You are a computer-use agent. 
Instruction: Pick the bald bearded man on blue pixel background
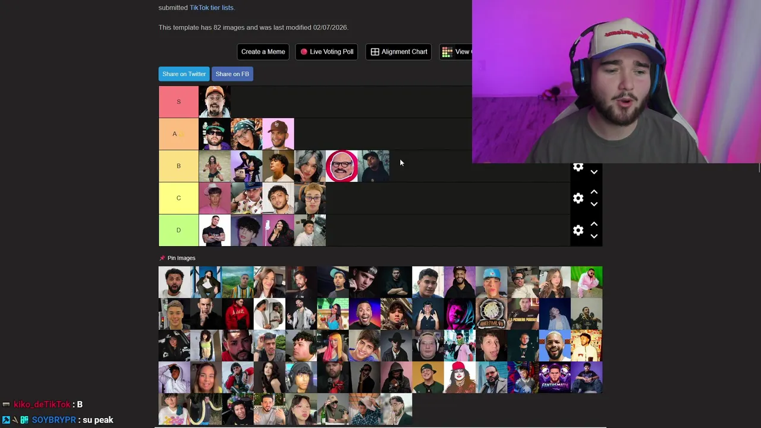(555, 346)
